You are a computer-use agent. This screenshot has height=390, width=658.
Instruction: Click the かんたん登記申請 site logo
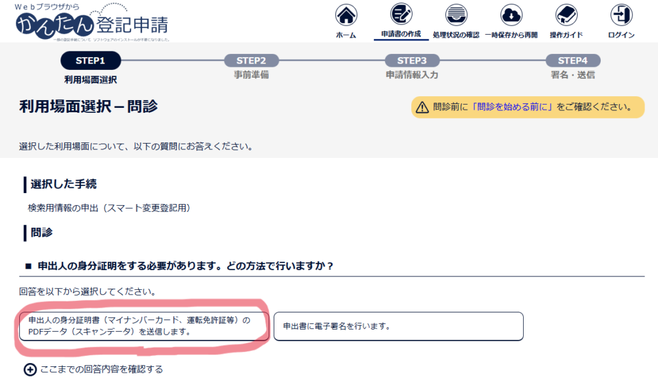[x=92, y=24]
